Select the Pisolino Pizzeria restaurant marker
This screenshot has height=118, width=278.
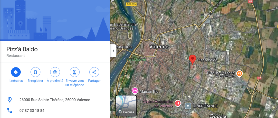(x=239, y=74)
